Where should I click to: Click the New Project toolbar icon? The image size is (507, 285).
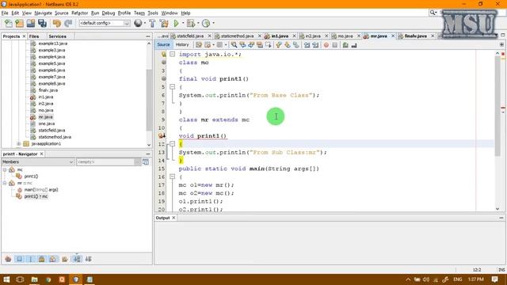[19, 23]
